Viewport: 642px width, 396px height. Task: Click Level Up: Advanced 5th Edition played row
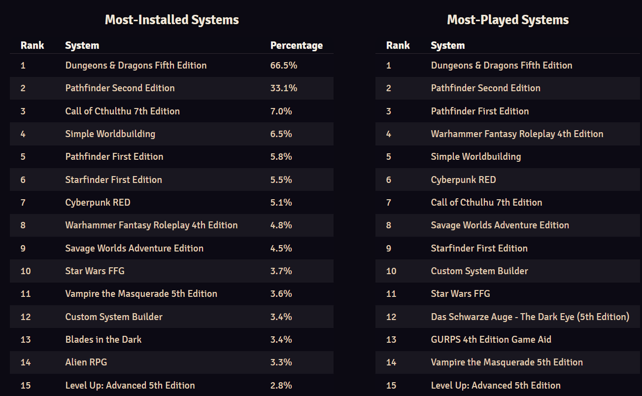(x=495, y=385)
